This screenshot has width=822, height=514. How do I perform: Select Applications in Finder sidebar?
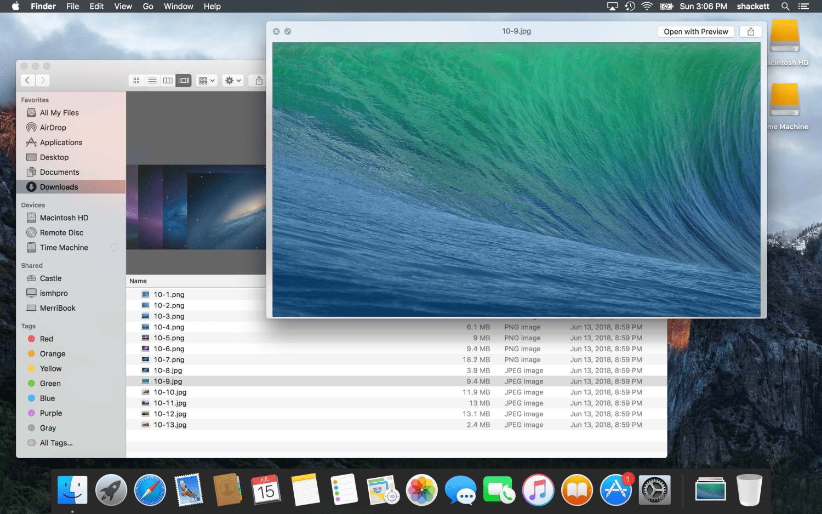[61, 142]
